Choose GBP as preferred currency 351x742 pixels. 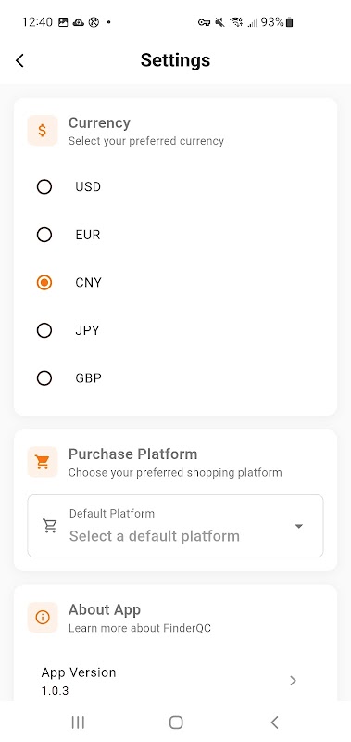[44, 378]
